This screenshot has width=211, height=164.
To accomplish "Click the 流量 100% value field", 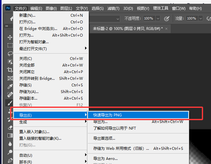I will 192,18.
